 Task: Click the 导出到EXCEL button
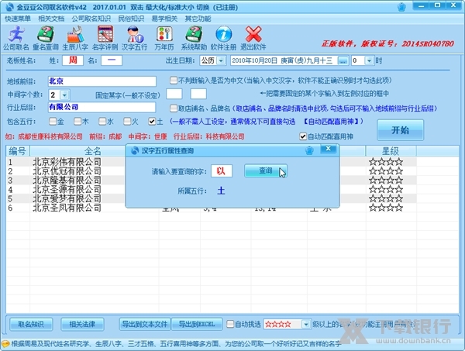(x=197, y=324)
